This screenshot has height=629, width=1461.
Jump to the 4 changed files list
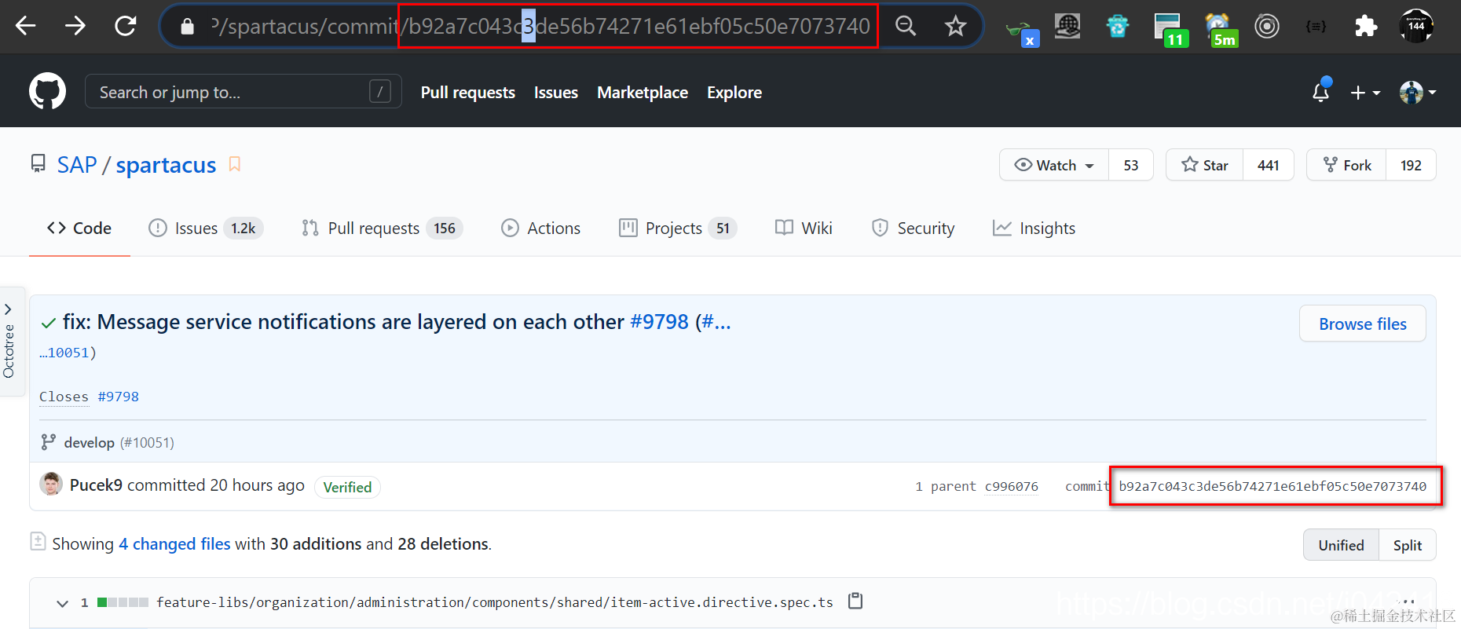tap(174, 544)
